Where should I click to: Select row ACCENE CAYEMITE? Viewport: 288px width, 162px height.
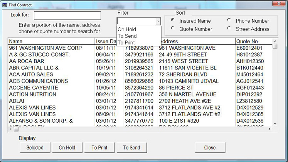(140, 88)
